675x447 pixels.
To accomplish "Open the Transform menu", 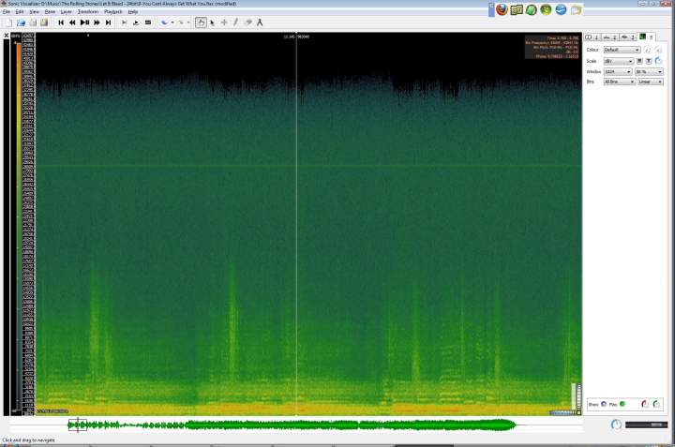I will click(x=88, y=11).
